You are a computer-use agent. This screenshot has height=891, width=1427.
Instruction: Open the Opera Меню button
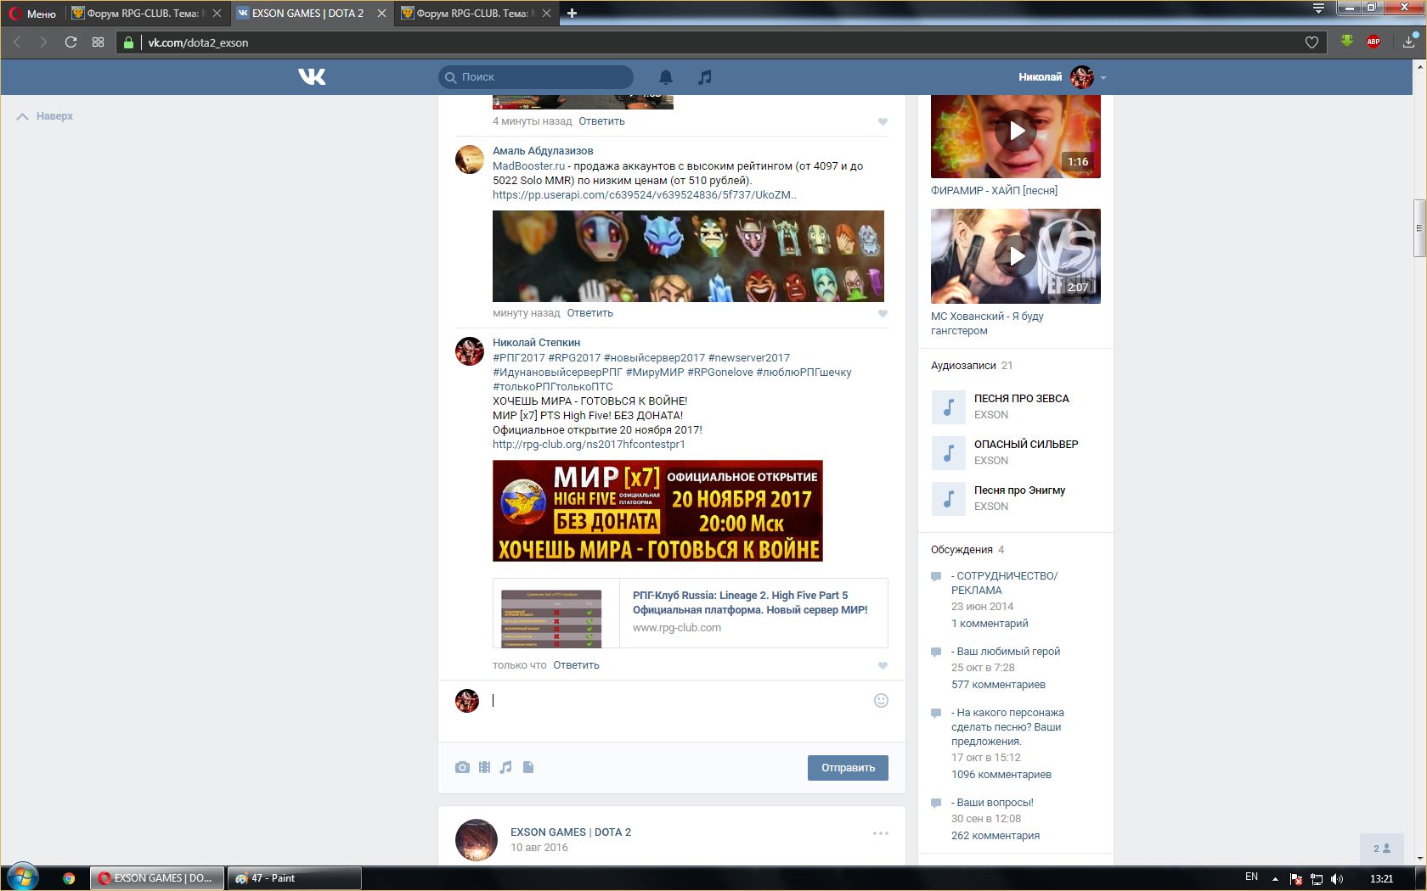coord(33,14)
